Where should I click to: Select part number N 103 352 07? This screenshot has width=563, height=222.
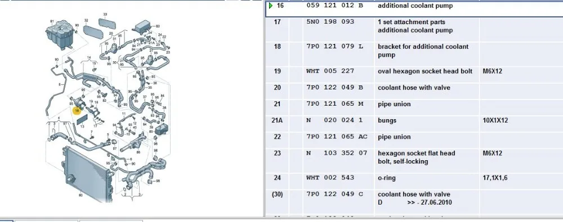pos(337,153)
